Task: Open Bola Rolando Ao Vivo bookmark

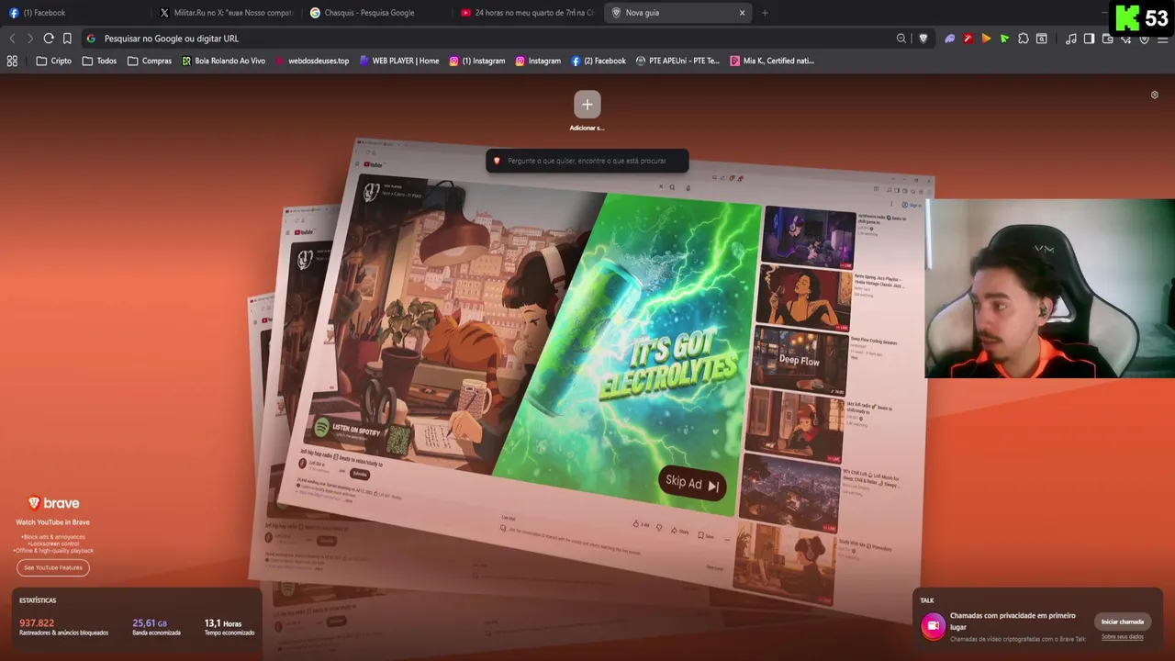Action: 223,61
